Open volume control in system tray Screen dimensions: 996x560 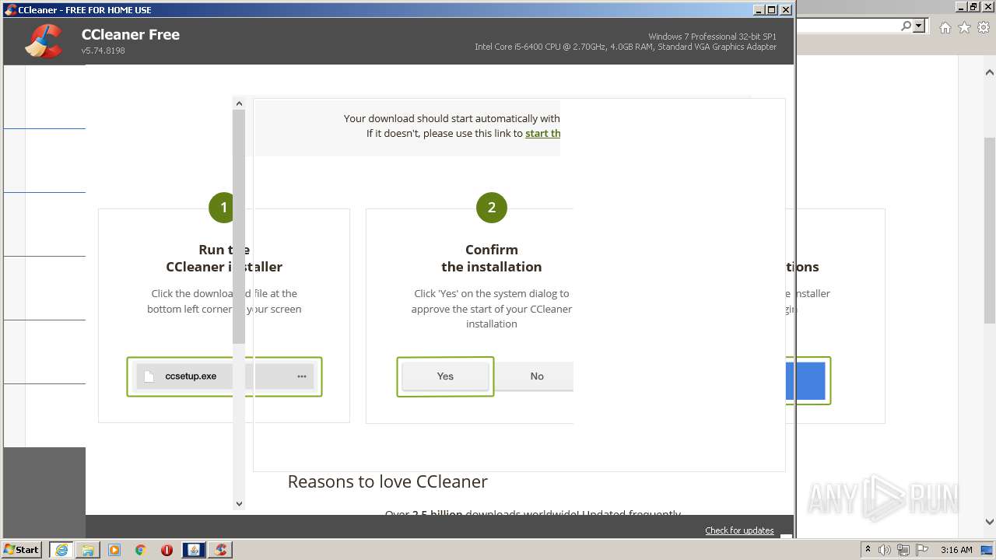[x=885, y=550]
